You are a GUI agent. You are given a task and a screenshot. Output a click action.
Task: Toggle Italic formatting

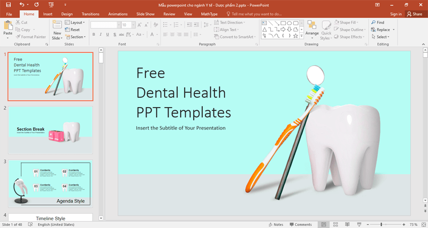(x=101, y=34)
